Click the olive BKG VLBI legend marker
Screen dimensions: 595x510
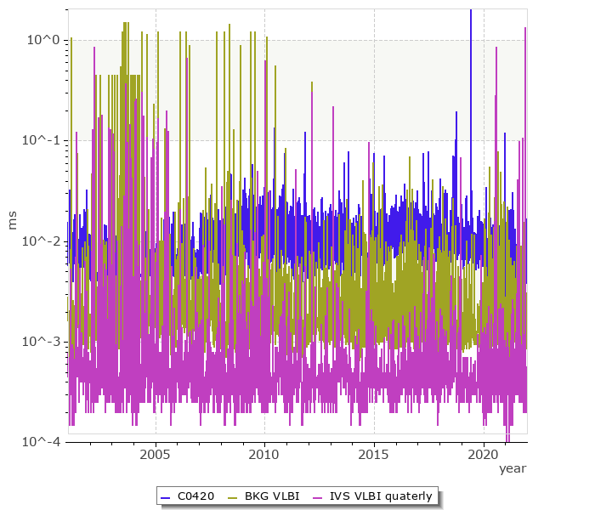pos(233,496)
